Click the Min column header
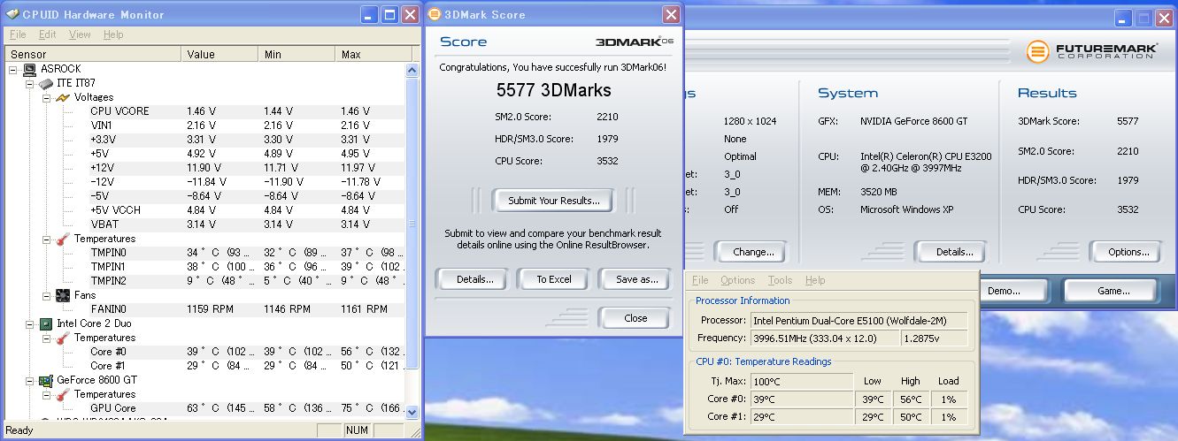Image resolution: width=1178 pixels, height=441 pixels. coord(297,55)
